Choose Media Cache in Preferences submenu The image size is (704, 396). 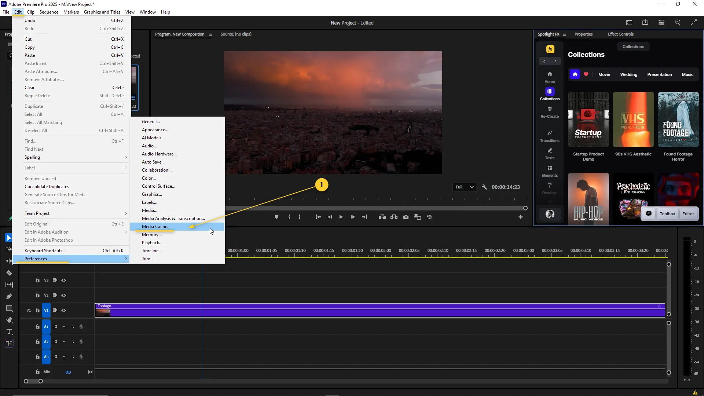(x=156, y=227)
